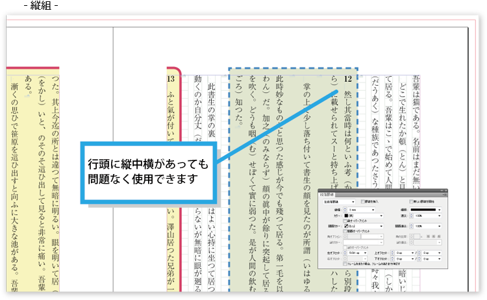Image resolution: width=487 pixels, height=300 pixels.
Task: Open the 左オフセット left offset dropdown
Action: coord(357,253)
